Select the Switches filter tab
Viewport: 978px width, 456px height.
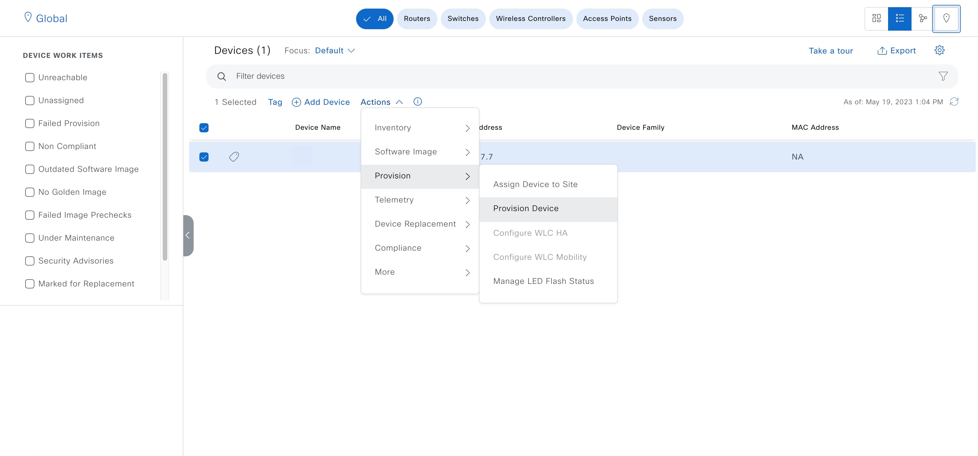click(462, 19)
